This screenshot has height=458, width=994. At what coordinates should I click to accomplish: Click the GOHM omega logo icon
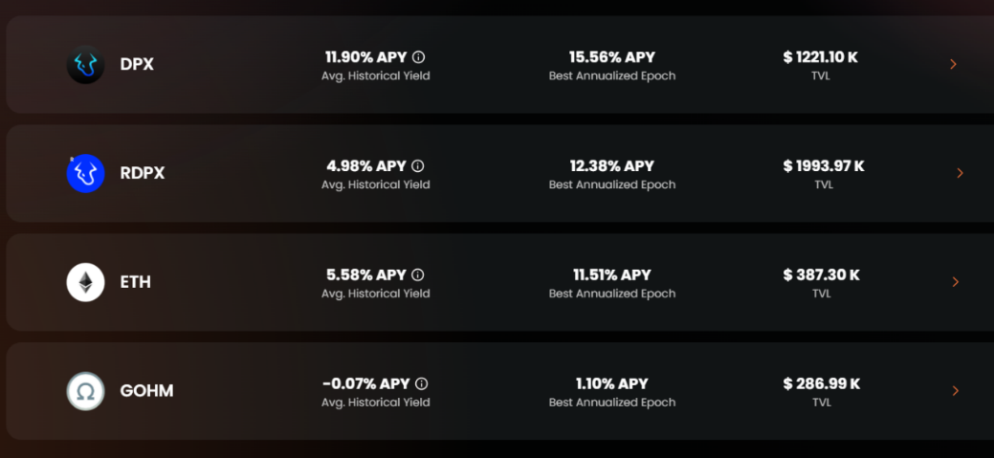pos(85,391)
